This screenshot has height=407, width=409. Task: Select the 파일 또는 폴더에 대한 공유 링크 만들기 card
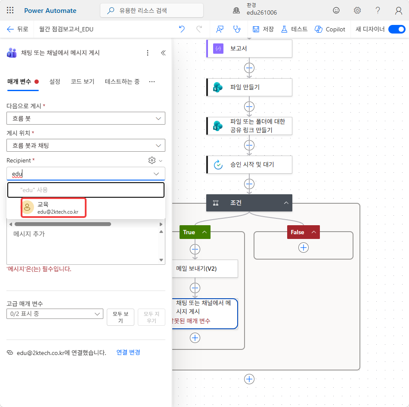point(249,126)
